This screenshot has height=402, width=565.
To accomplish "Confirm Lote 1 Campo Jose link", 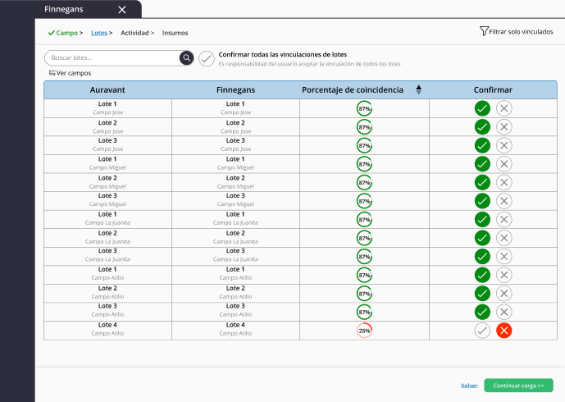I will tap(482, 108).
